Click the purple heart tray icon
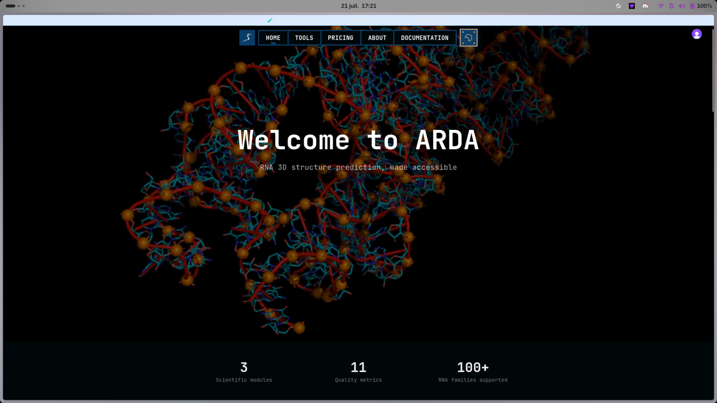The height and width of the screenshot is (403, 717). [x=632, y=6]
